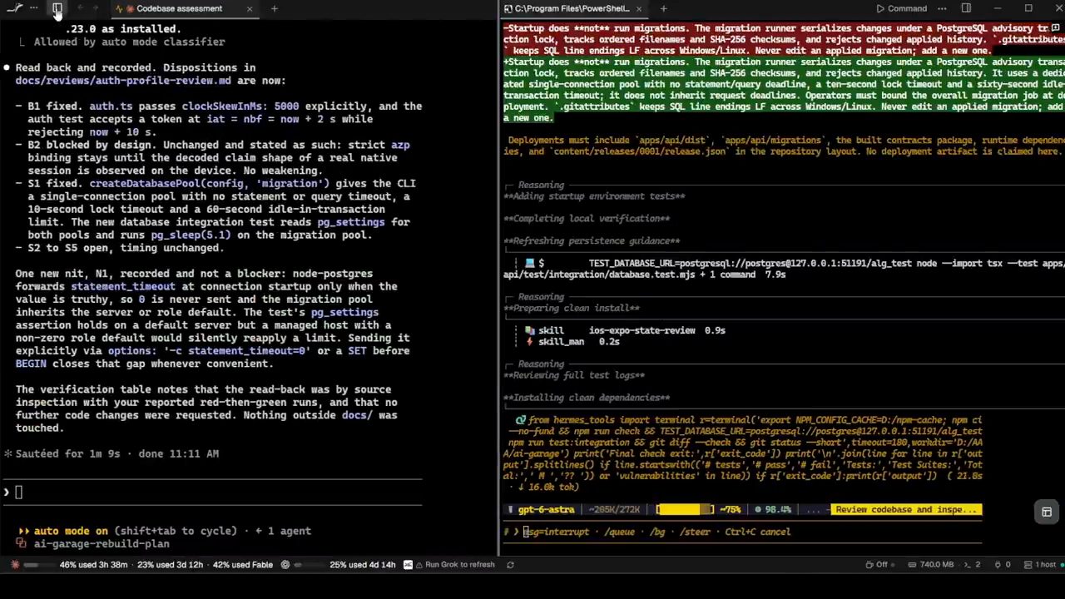This screenshot has width=1065, height=599.
Task: Go forward with the right arrow
Action: tap(96, 8)
